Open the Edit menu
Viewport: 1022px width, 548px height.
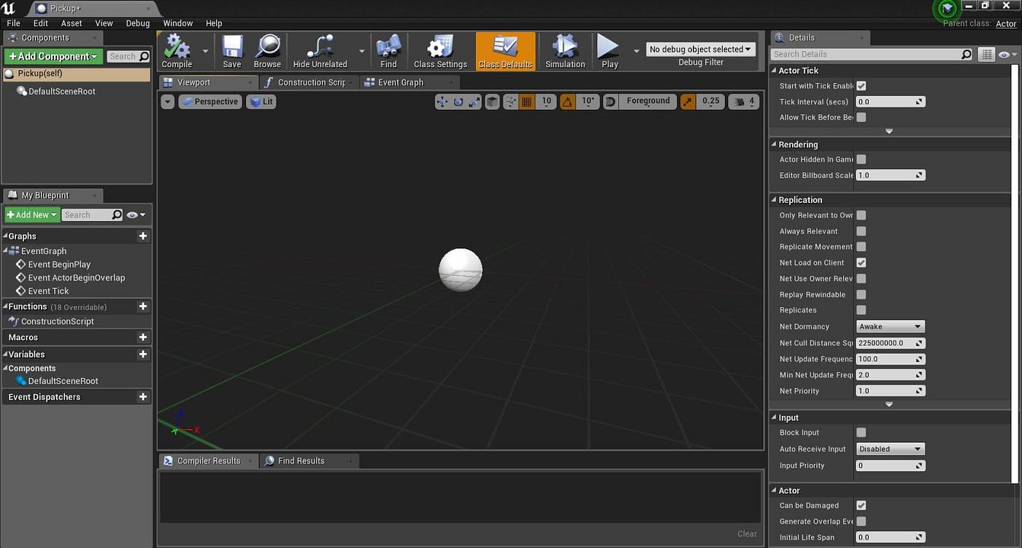click(x=39, y=23)
